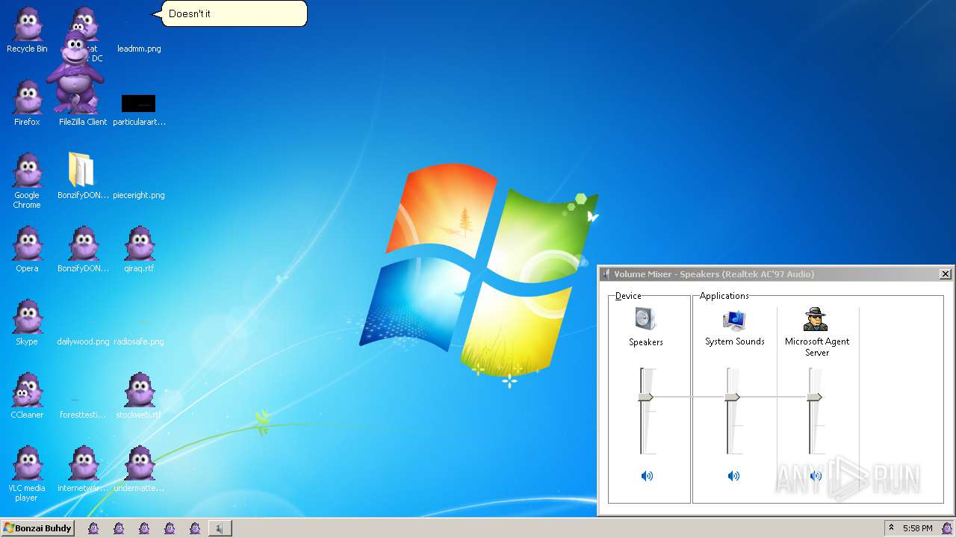The image size is (956, 538).
Task: Select the BonzifyDON file with gorilla icon
Action: point(83,250)
